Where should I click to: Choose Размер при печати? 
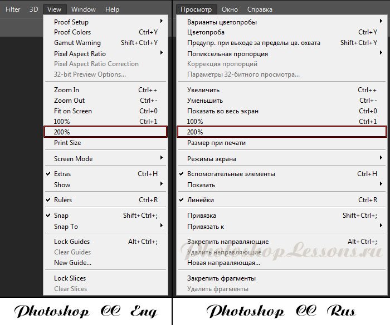point(282,143)
